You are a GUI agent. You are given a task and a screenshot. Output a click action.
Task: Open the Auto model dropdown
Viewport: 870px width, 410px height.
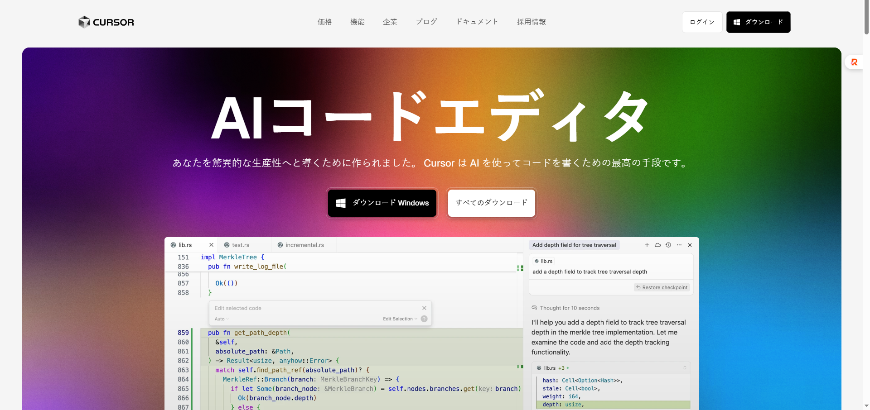click(x=222, y=319)
